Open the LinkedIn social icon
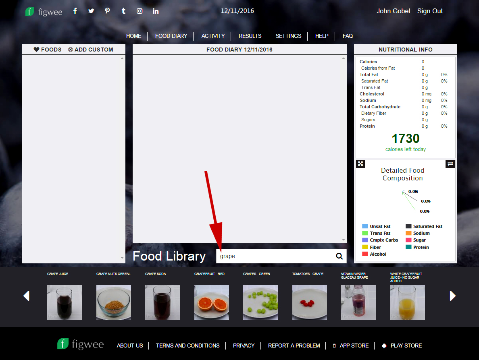The image size is (479, 360). coord(156,11)
